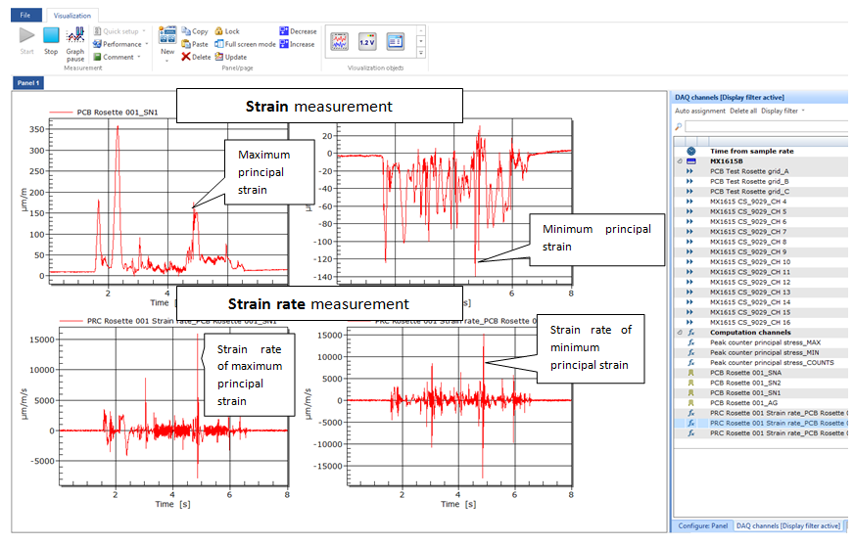Click the Comment icon in Measurement group

(x=98, y=57)
